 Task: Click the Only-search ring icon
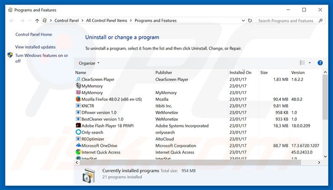click(78, 132)
